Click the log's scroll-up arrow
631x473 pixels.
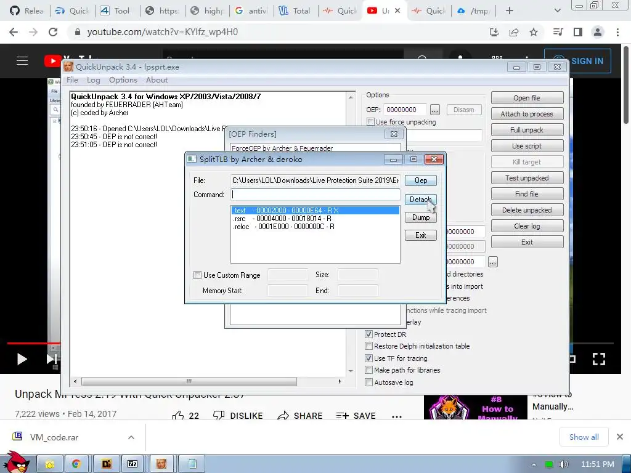(x=351, y=97)
